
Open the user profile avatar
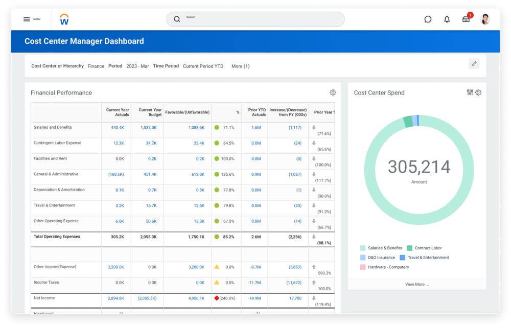click(485, 19)
